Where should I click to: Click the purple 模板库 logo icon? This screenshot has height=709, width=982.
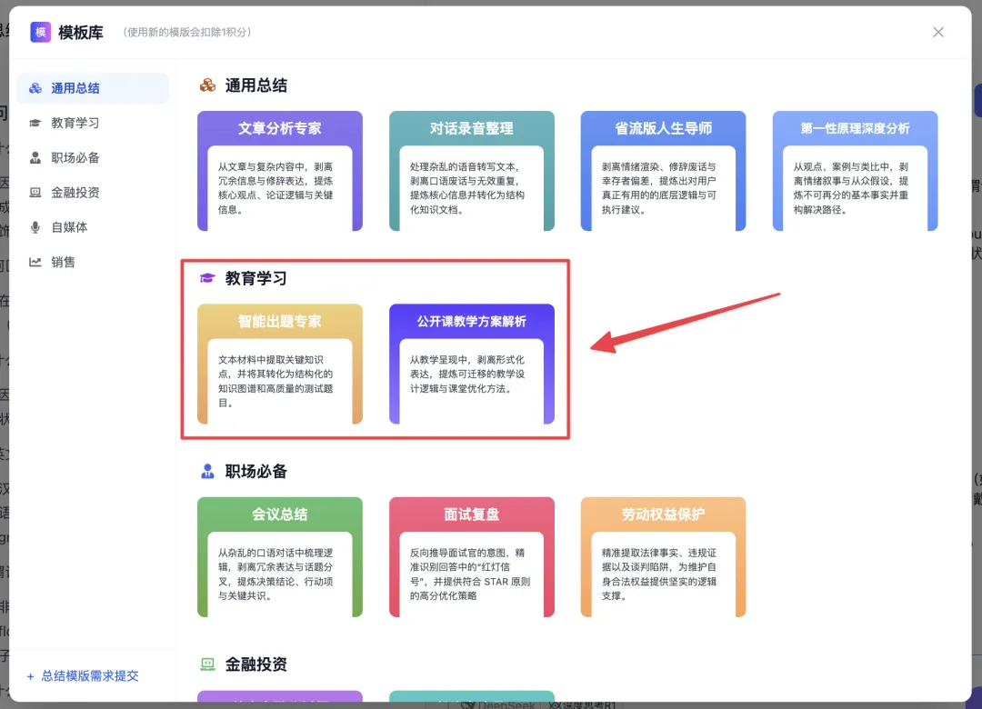pyautogui.click(x=41, y=32)
